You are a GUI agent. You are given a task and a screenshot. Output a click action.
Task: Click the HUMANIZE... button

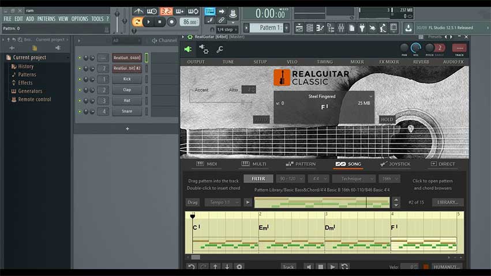(447, 267)
